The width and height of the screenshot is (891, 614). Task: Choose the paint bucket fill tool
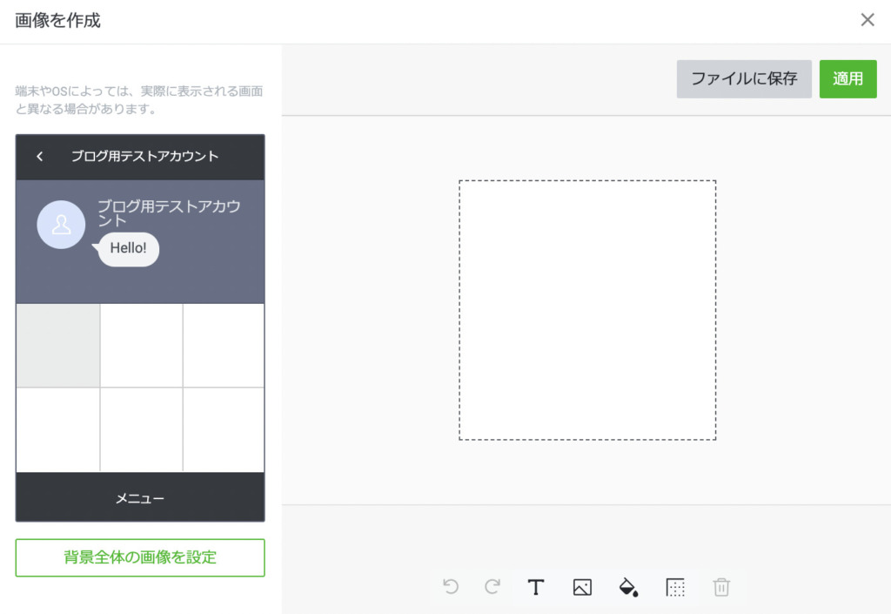click(x=628, y=587)
